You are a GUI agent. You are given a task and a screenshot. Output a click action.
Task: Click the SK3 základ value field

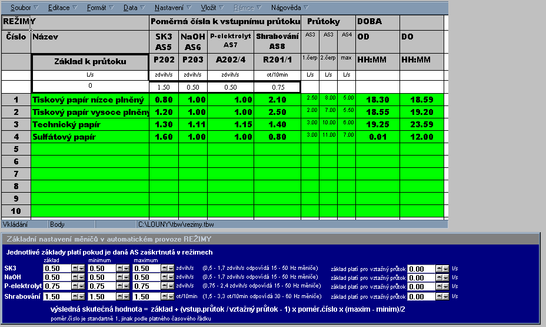pos(57,269)
